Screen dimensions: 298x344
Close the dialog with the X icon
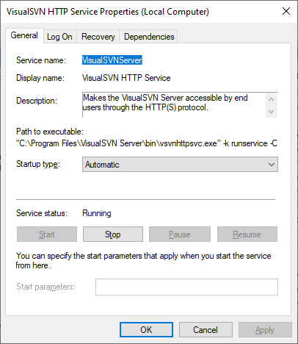(286, 11)
